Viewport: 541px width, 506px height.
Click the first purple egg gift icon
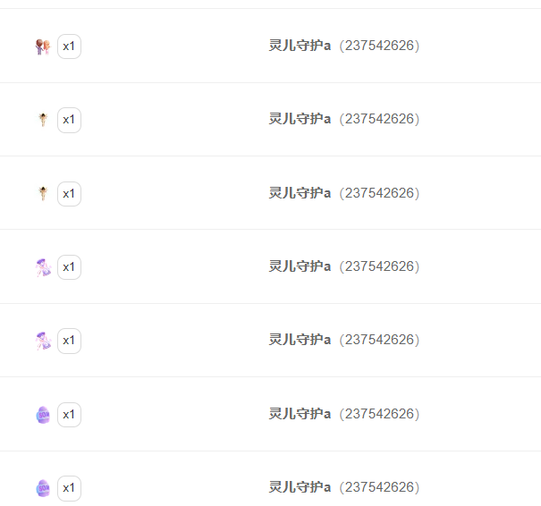click(43, 415)
